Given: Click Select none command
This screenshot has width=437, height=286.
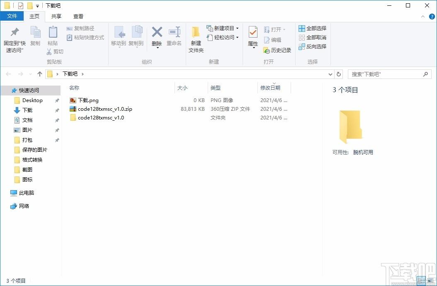Looking at the screenshot, I should pyautogui.click(x=313, y=37).
